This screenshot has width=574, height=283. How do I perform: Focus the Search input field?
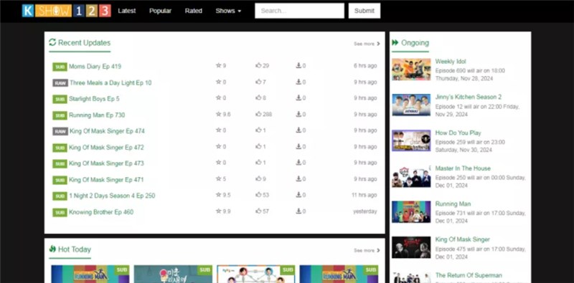click(x=299, y=11)
